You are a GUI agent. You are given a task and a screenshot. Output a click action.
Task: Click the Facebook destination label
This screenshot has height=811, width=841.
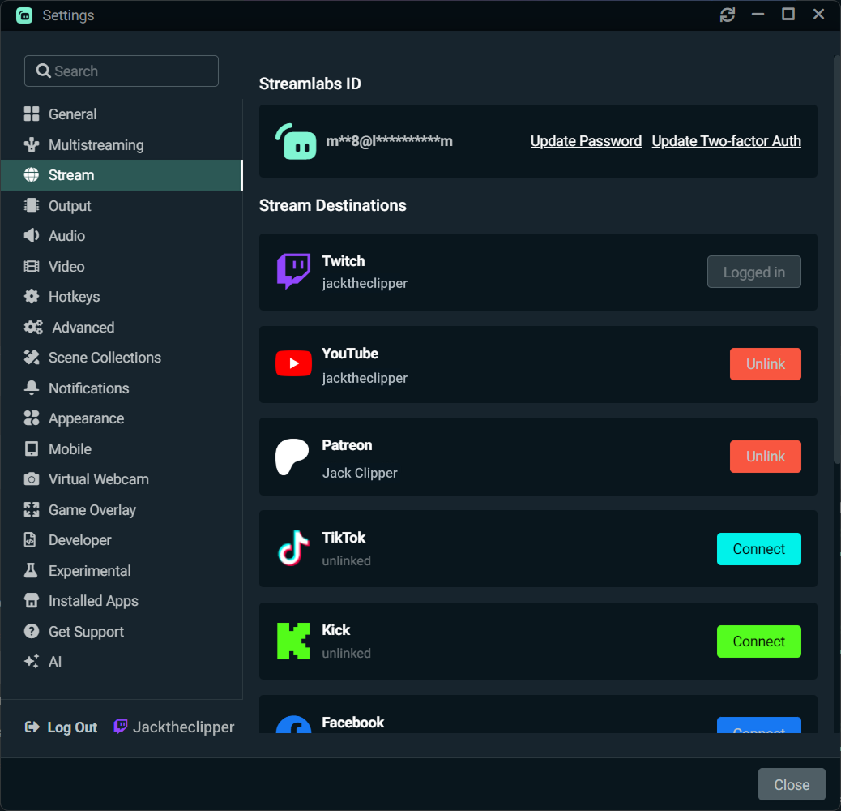(x=353, y=723)
